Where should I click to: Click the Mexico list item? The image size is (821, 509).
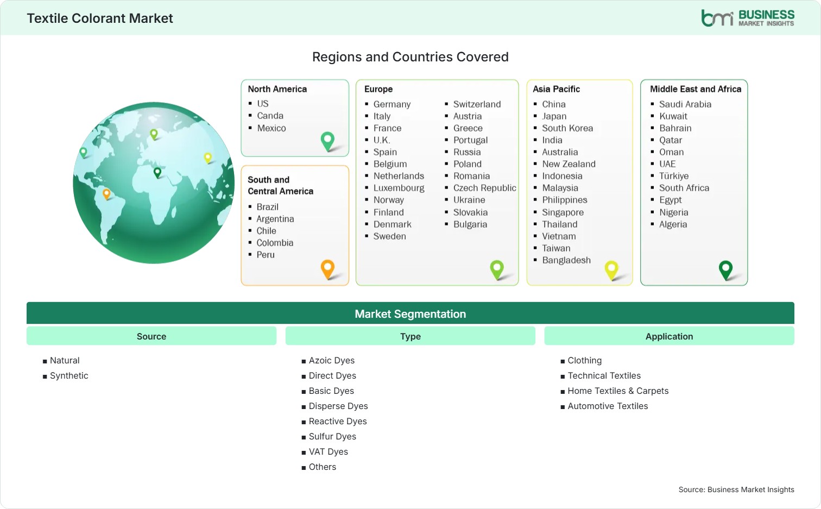coord(271,128)
